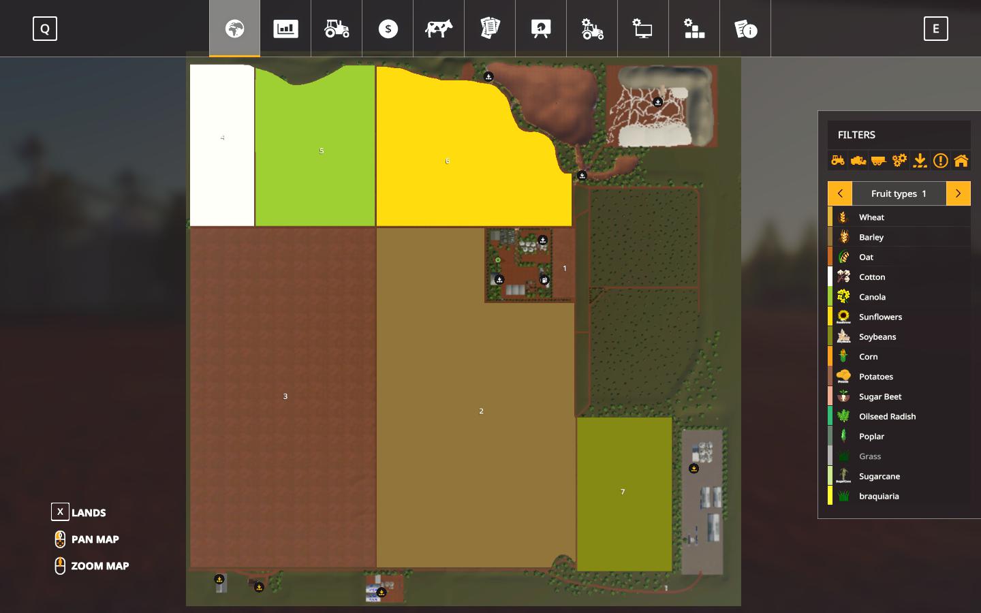Open the prices bar chart tab
This screenshot has height=613, width=981.
click(285, 29)
